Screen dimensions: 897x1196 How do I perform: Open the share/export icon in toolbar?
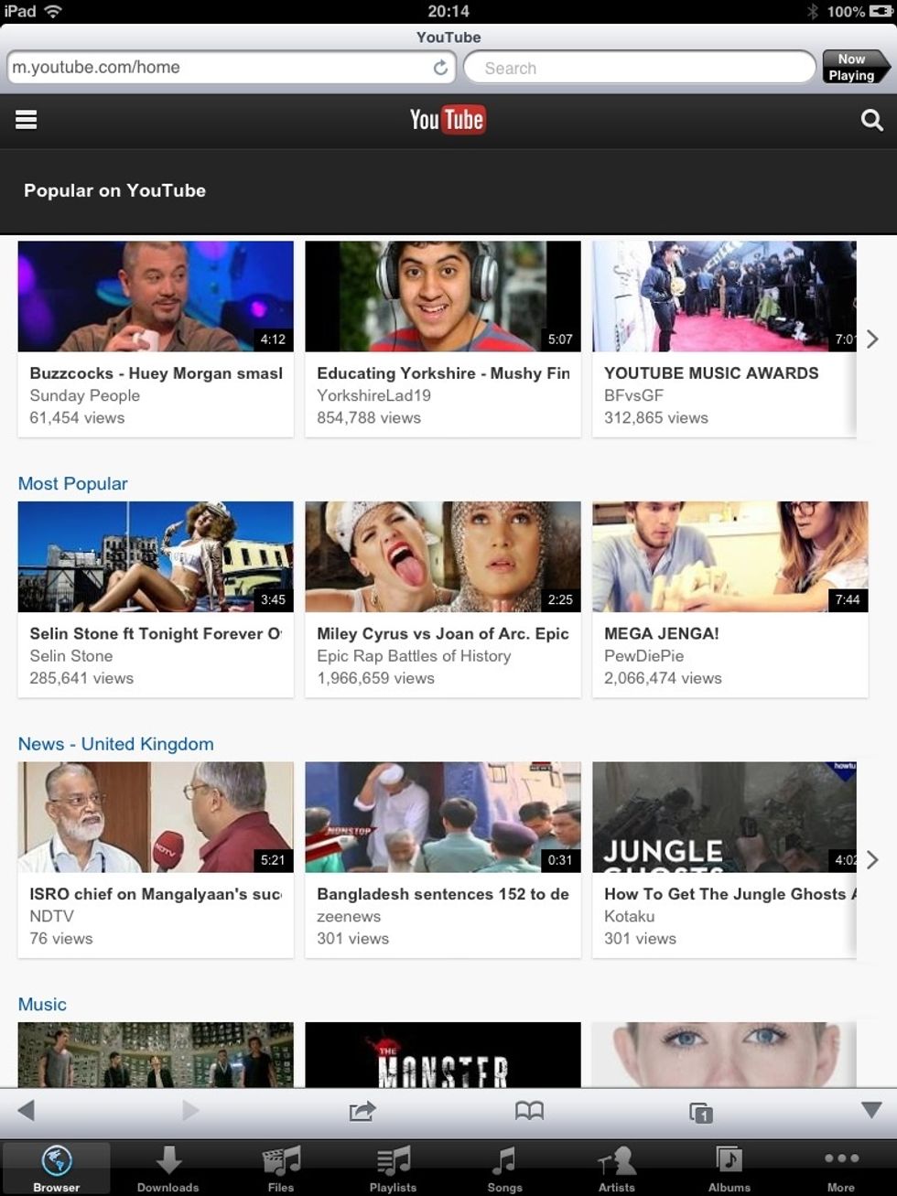click(x=362, y=1111)
